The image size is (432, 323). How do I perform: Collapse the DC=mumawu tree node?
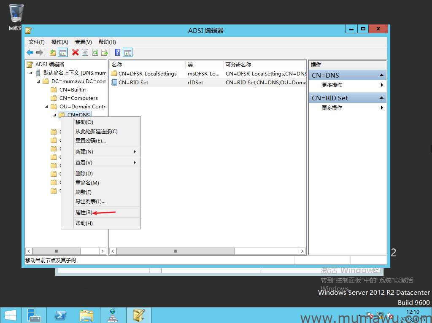pyautogui.click(x=38, y=81)
